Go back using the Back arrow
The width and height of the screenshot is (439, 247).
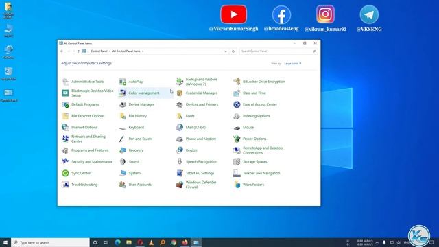(x=62, y=51)
